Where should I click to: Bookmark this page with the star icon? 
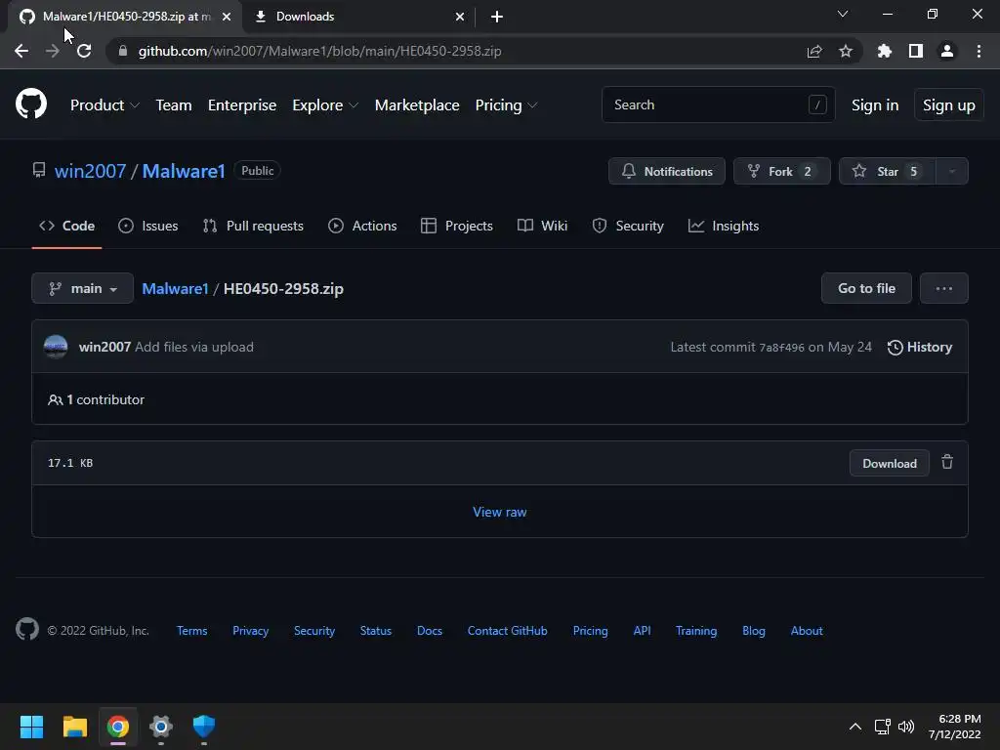[x=846, y=51]
